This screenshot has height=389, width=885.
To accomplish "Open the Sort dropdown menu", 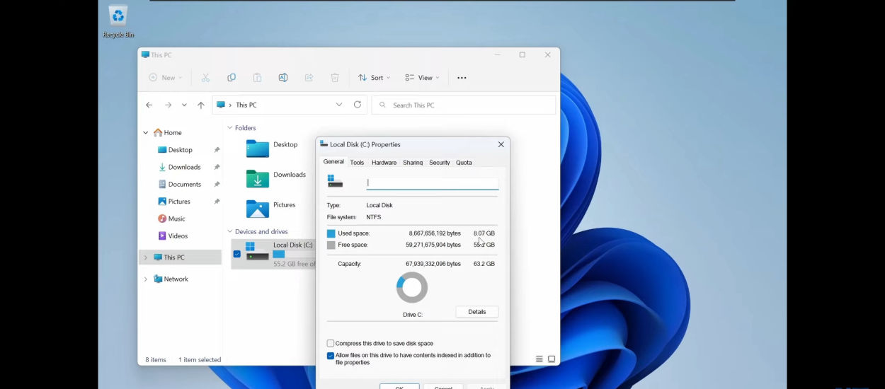I will pos(374,78).
